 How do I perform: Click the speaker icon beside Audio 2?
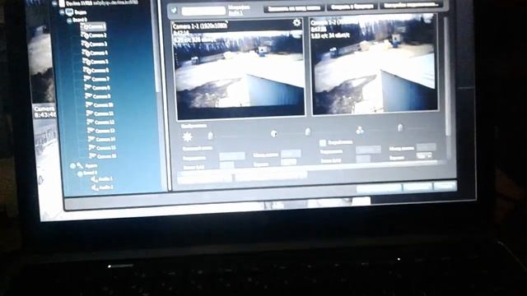[96, 187]
